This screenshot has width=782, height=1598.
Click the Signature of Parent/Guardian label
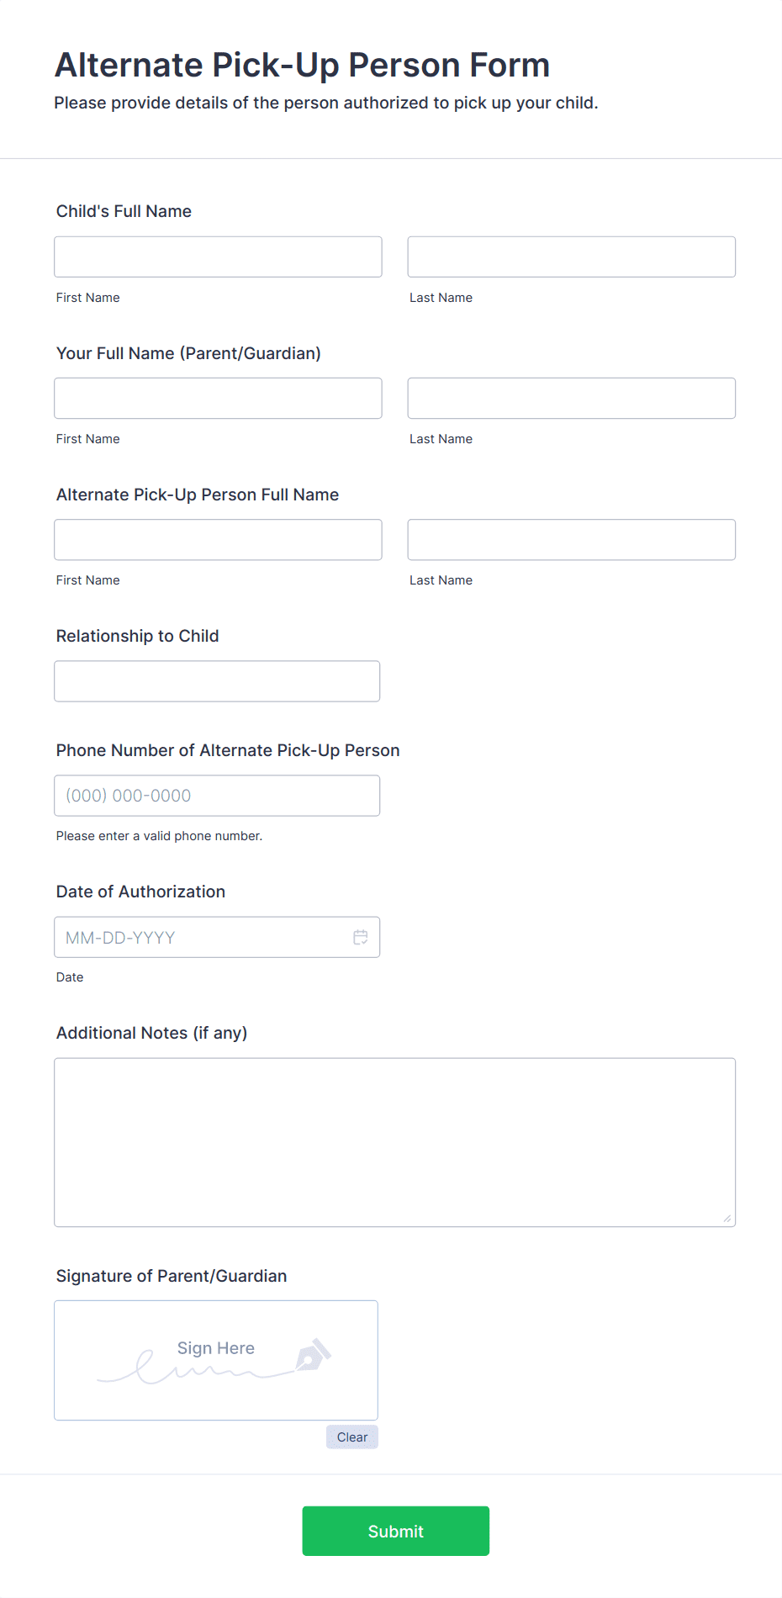[171, 1276]
